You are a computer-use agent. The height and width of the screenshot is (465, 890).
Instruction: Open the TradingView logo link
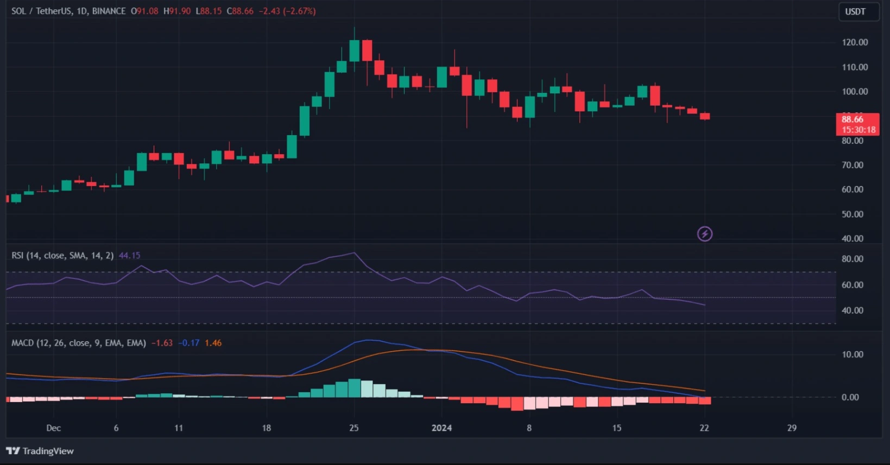pyautogui.click(x=40, y=451)
